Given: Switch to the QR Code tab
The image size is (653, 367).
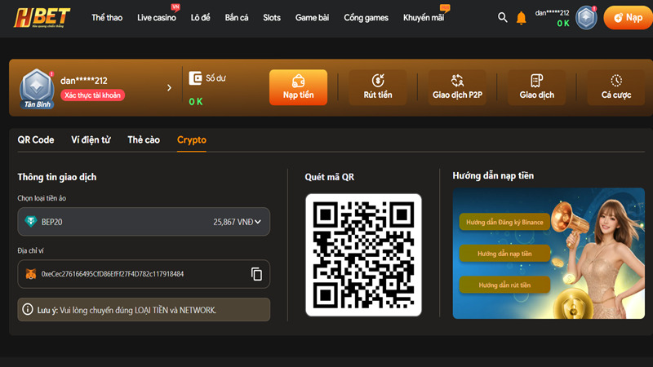Looking at the screenshot, I should click(x=36, y=139).
